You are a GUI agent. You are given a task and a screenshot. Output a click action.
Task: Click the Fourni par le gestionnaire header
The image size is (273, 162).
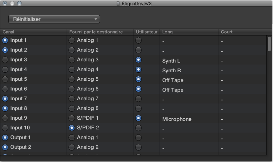96,32
